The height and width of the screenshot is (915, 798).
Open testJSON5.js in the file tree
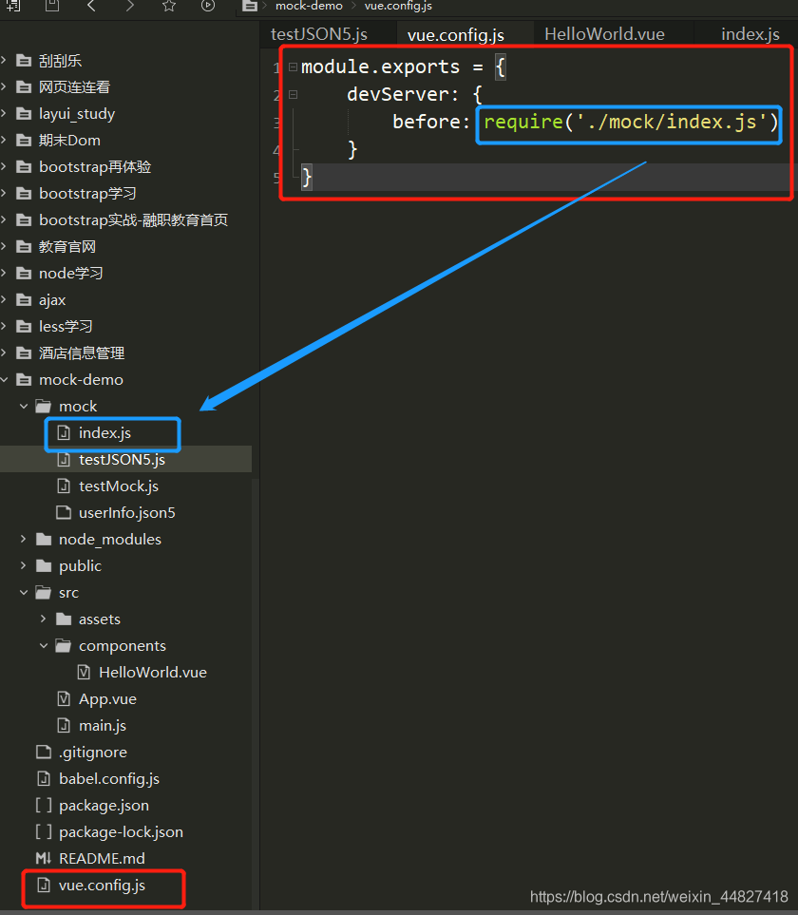click(122, 460)
